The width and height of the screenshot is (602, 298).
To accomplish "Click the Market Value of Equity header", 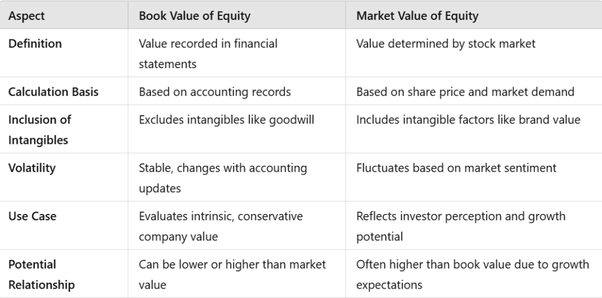I will (417, 16).
